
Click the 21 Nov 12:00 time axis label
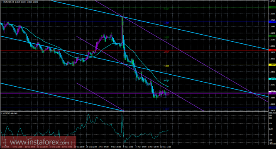[165, 147]
